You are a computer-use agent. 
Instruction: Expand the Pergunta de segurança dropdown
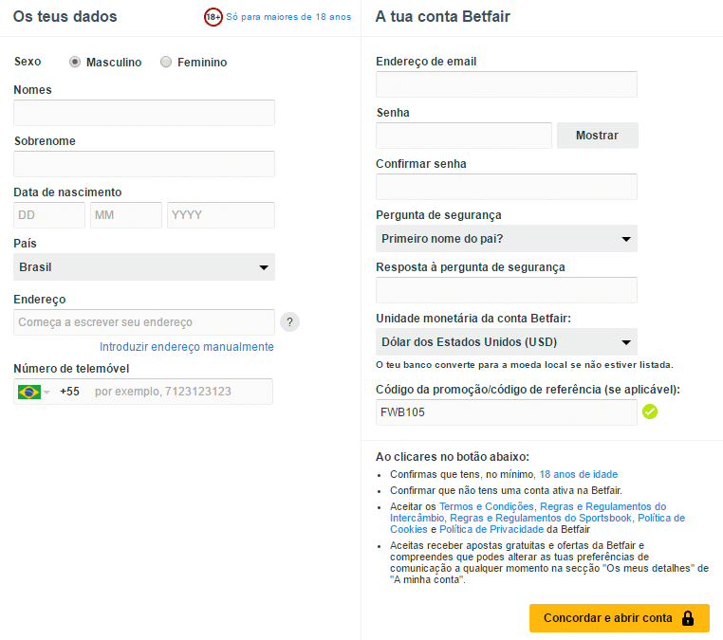coord(507,239)
